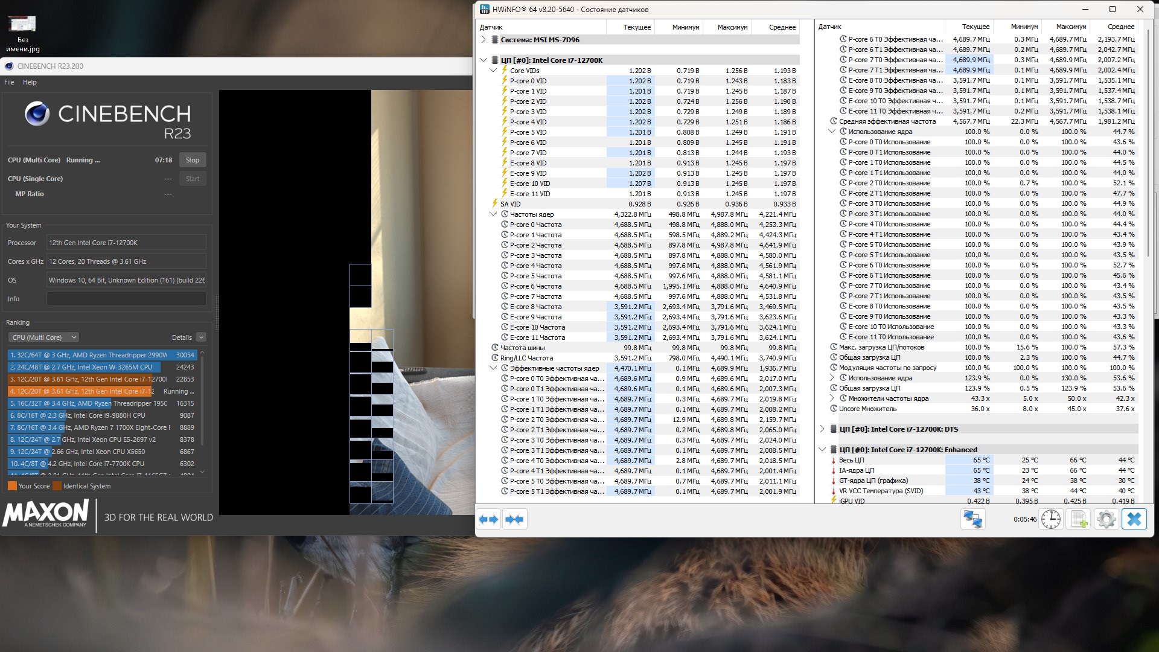Open the Help menu in Cinebench
1159x652 pixels.
[30, 82]
